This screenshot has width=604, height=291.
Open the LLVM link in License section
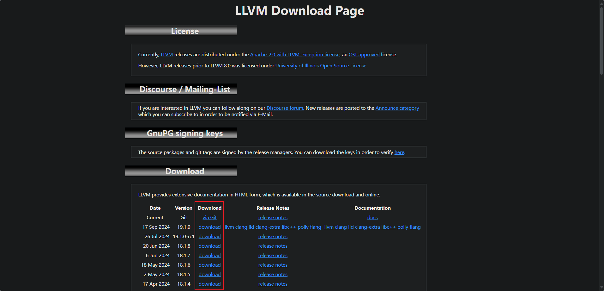(167, 55)
